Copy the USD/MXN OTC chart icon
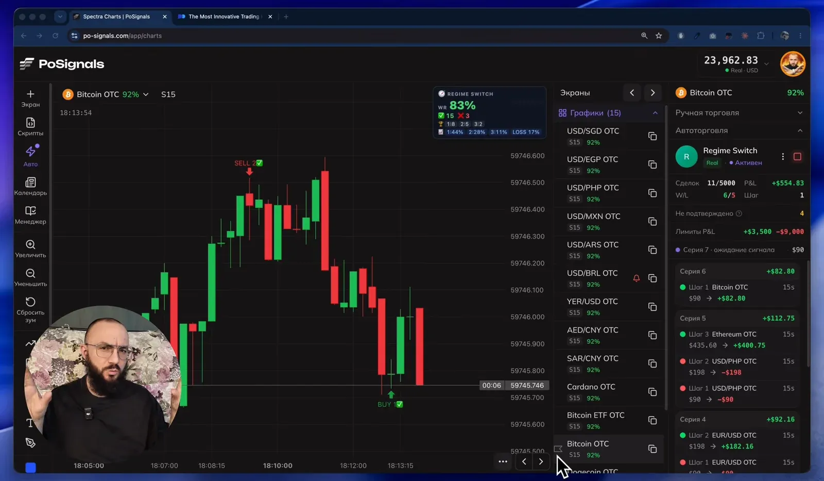Viewport: 824px width, 481px height. point(653,221)
